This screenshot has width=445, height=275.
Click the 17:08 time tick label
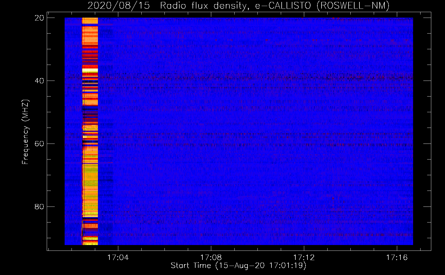211,258
